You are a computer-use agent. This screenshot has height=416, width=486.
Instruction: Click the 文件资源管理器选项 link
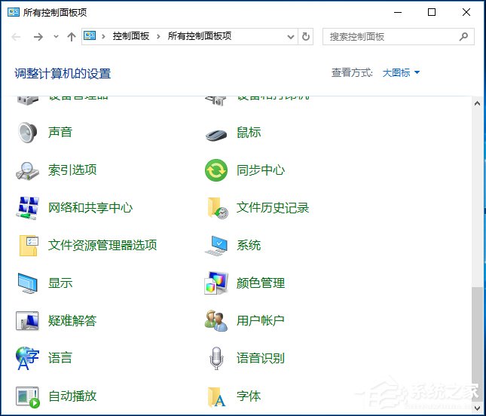click(102, 246)
